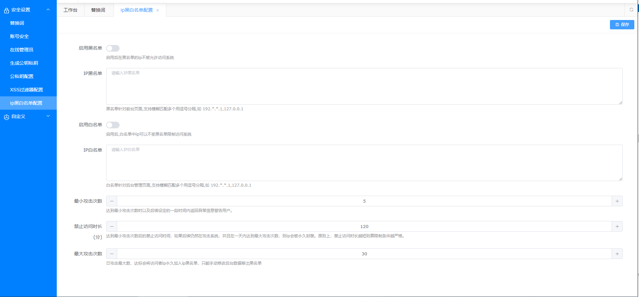The image size is (639, 297).
Task: Click the lock icon beside 安全设置
Action: coord(6,10)
